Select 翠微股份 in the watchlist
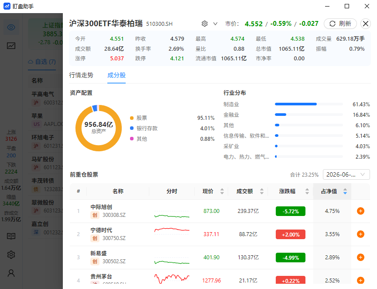Viewport: 377px width, 289px height. point(45,207)
